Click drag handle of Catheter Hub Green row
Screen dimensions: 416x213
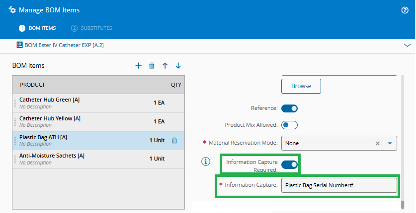point(15,103)
